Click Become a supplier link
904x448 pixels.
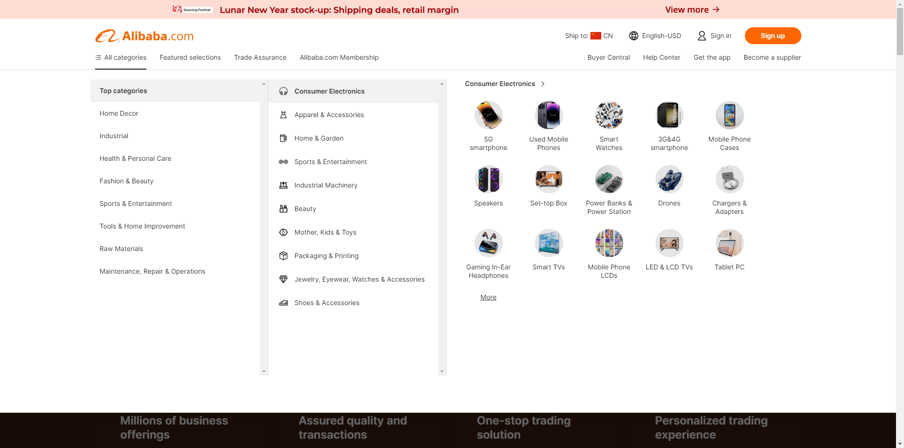pyautogui.click(x=772, y=57)
